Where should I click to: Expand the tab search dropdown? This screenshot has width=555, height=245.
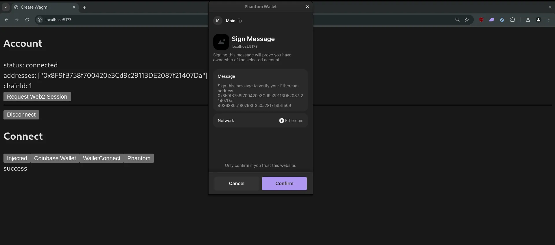pyautogui.click(x=6, y=7)
